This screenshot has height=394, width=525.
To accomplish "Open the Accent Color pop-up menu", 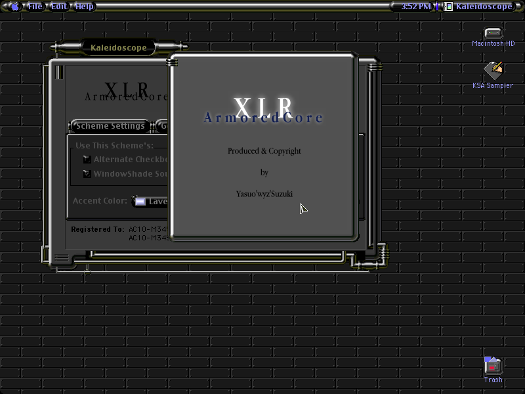I will pos(150,202).
